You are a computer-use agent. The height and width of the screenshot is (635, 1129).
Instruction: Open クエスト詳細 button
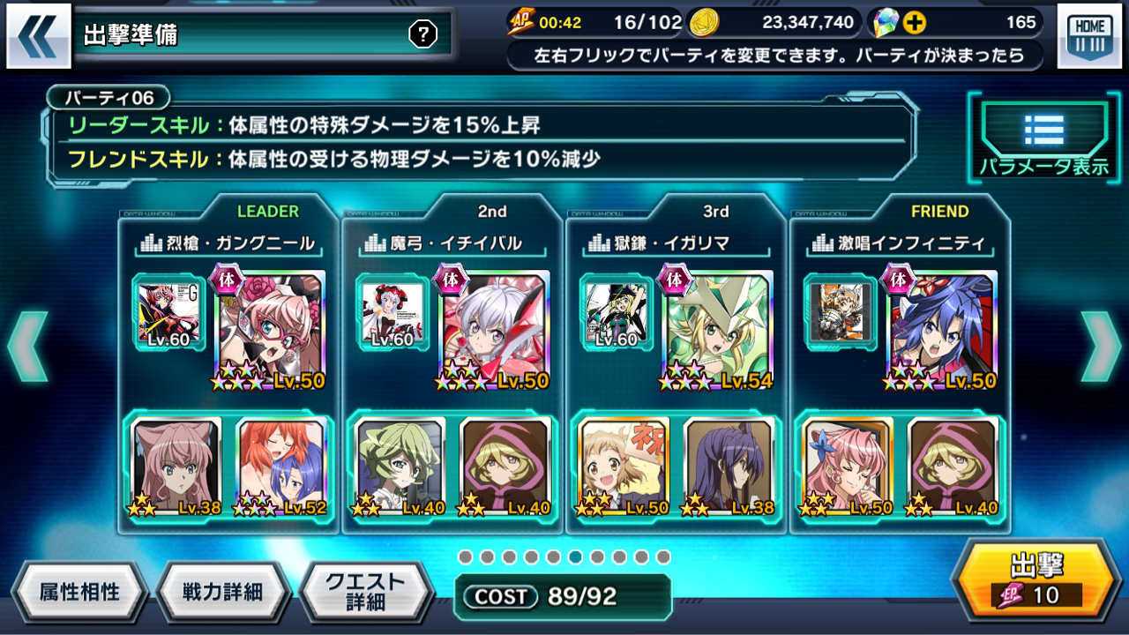pyautogui.click(x=366, y=592)
